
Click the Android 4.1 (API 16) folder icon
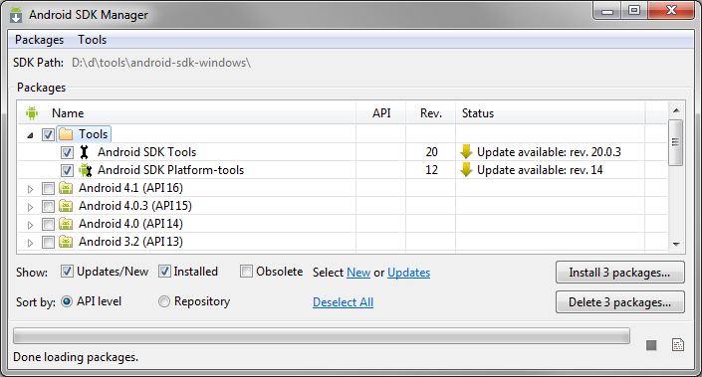tap(66, 188)
